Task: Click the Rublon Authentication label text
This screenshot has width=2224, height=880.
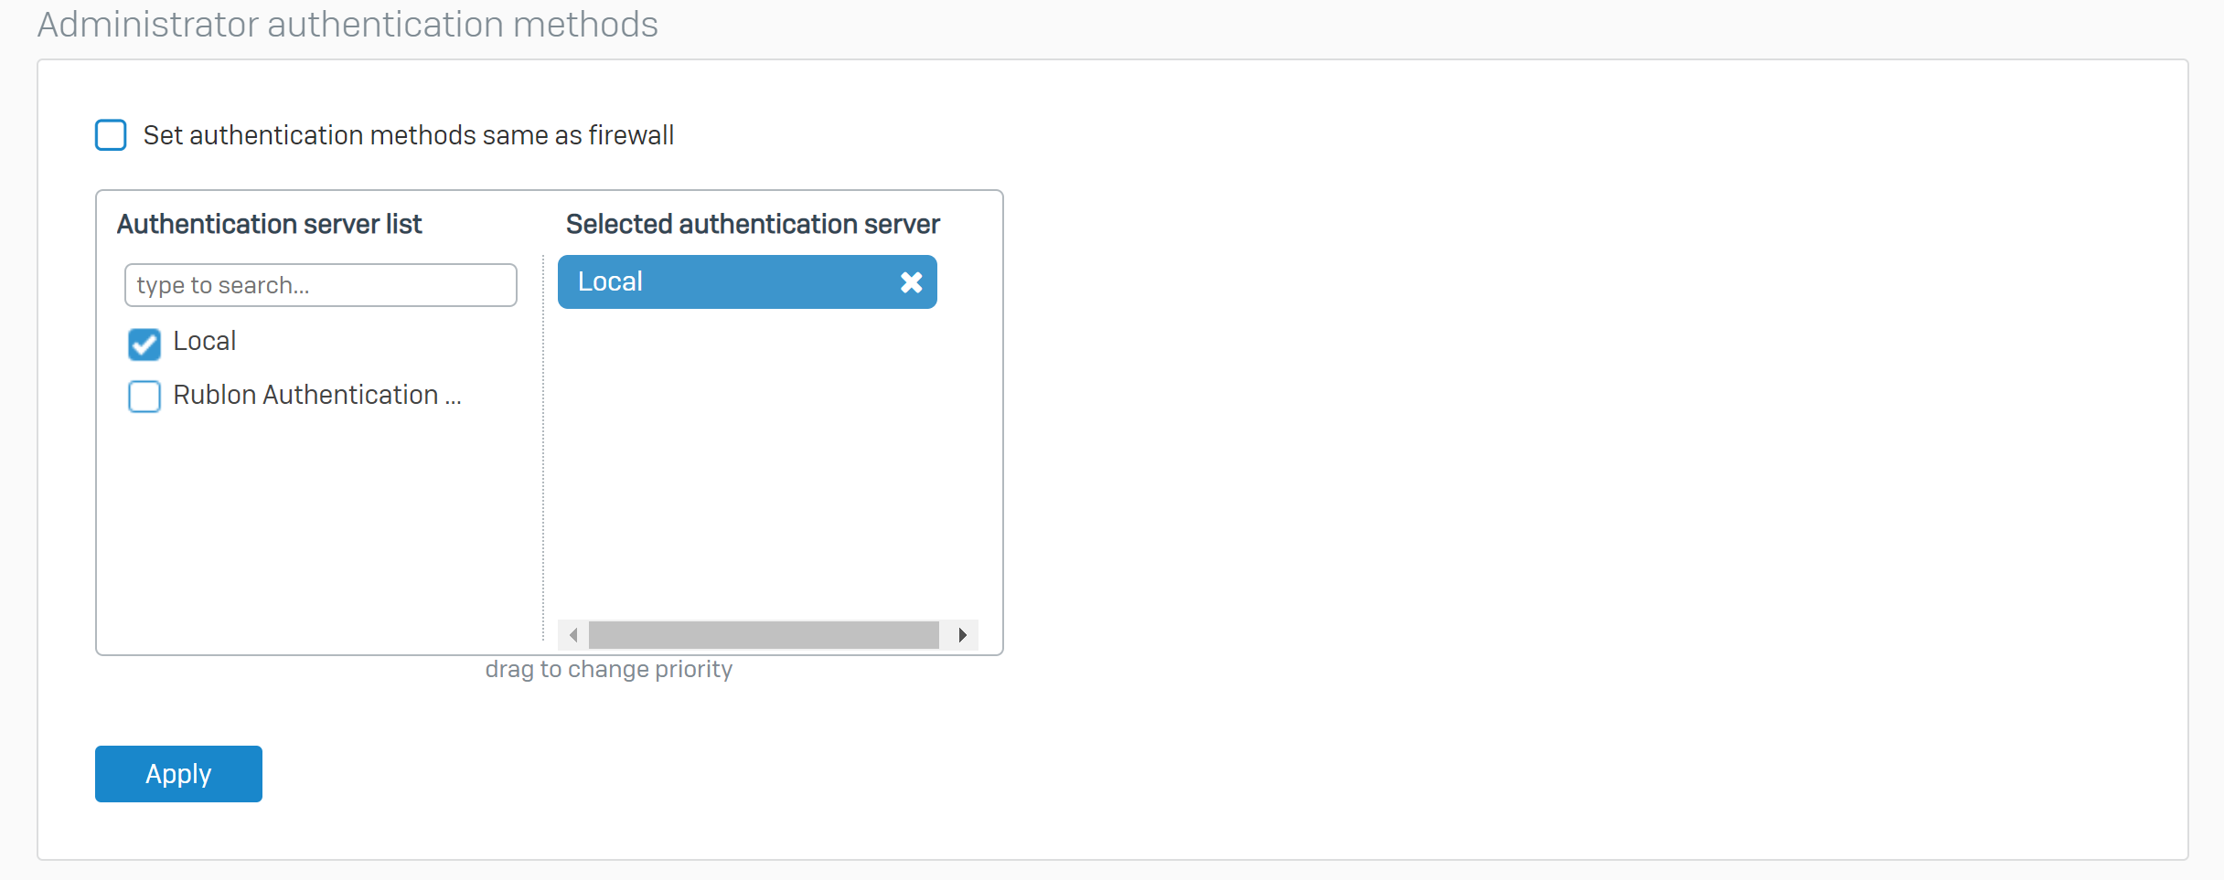Action: [316, 395]
